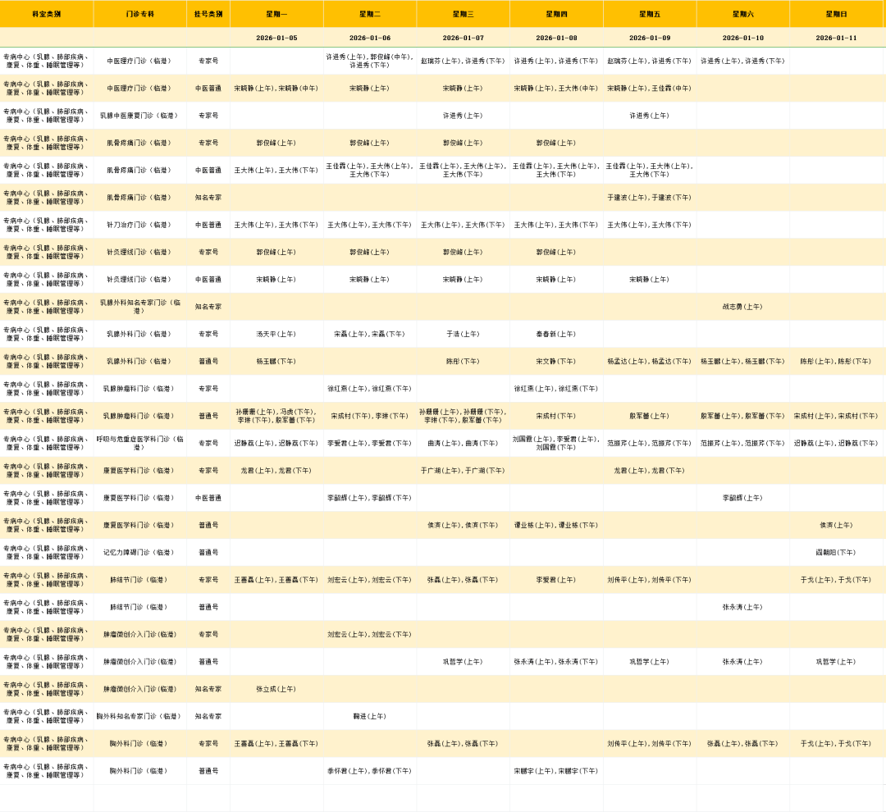The width and height of the screenshot is (886, 812).
Task: Select the 记忆力障碍门诊 clinic cell
Action: point(139,552)
